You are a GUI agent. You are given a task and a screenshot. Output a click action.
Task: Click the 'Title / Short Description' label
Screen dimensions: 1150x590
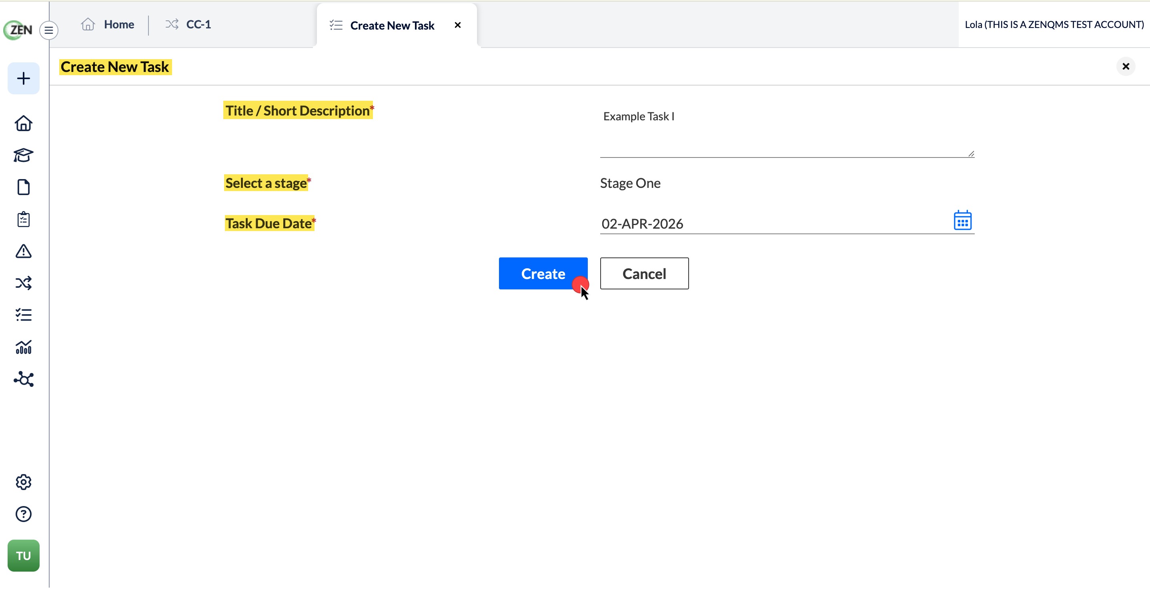298,111
